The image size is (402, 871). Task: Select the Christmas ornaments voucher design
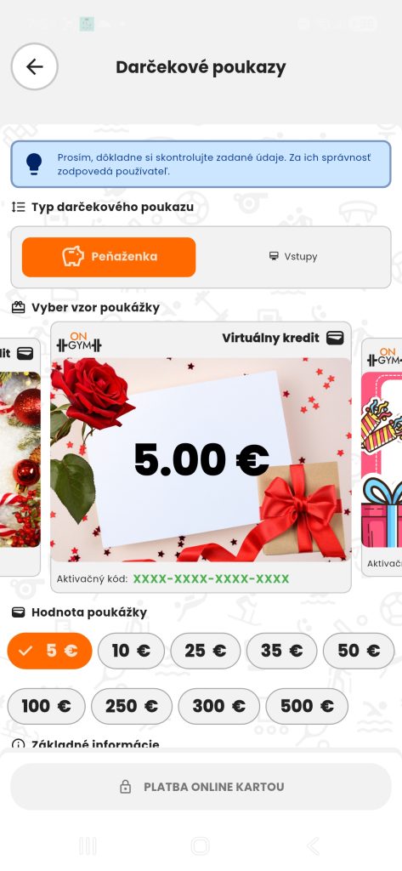tap(20, 457)
